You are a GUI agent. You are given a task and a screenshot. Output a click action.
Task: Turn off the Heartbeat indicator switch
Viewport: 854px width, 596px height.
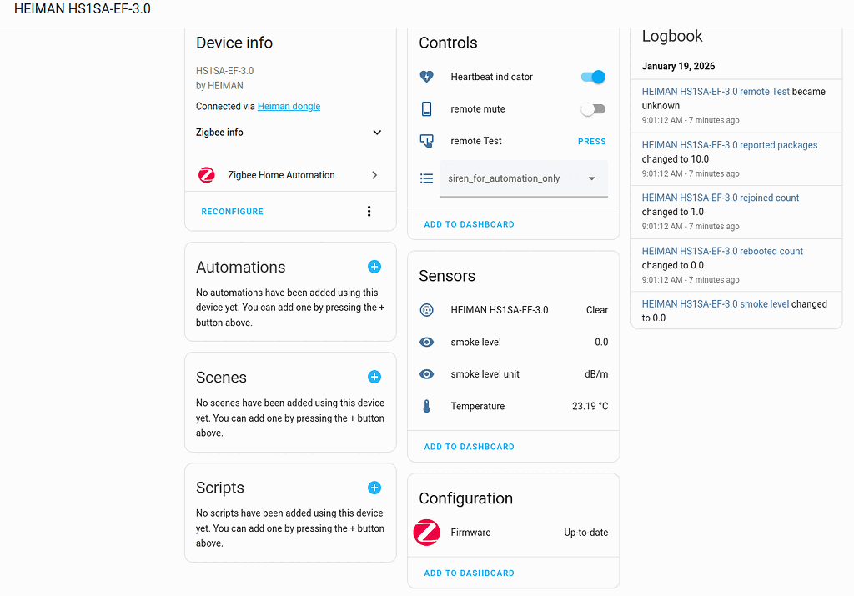point(593,77)
